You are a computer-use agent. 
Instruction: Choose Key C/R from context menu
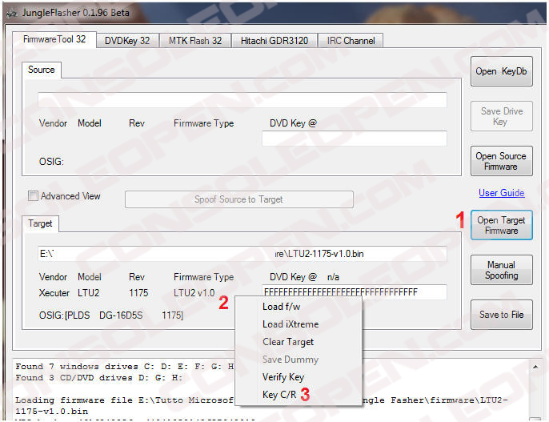click(299, 395)
